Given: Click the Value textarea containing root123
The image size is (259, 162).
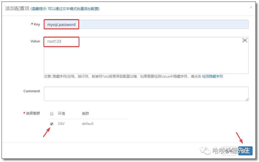Looking at the screenshot, I should (146, 55).
